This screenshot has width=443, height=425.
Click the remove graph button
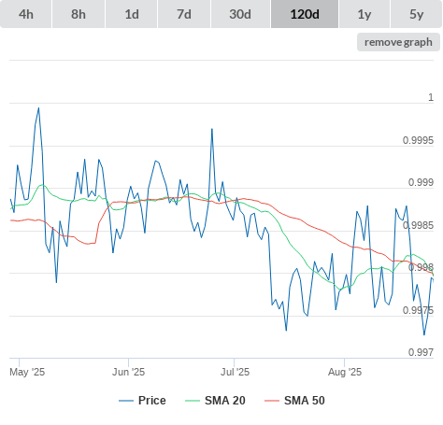tap(398, 42)
